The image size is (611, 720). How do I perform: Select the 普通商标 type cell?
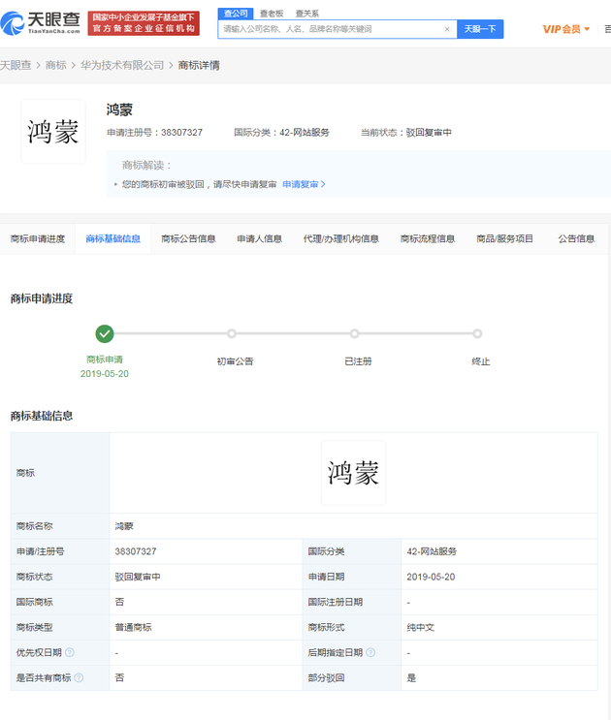tap(133, 627)
